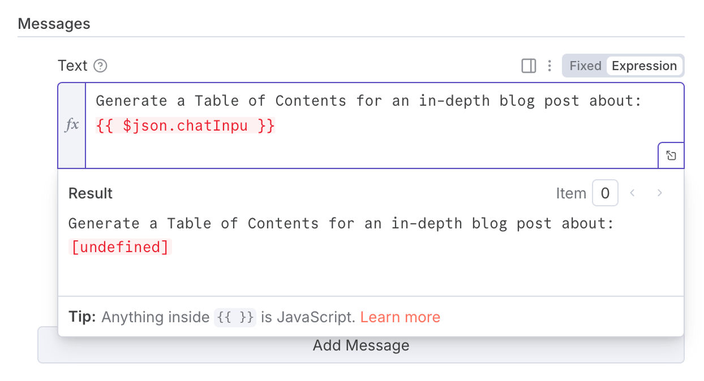Click the fx expression badge

point(71,125)
